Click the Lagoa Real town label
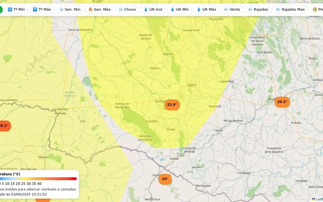The height and width of the screenshot is (202, 323). 226,82
